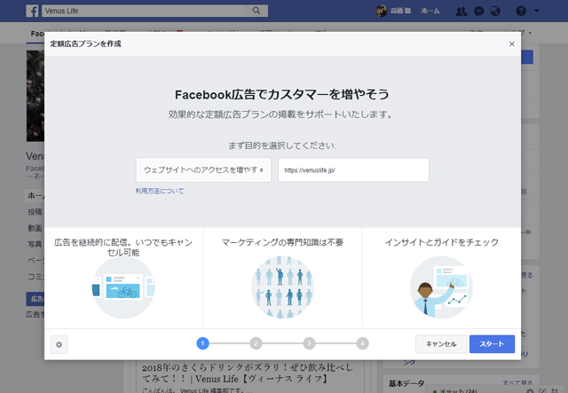Open the help question mark icon

(x=521, y=11)
